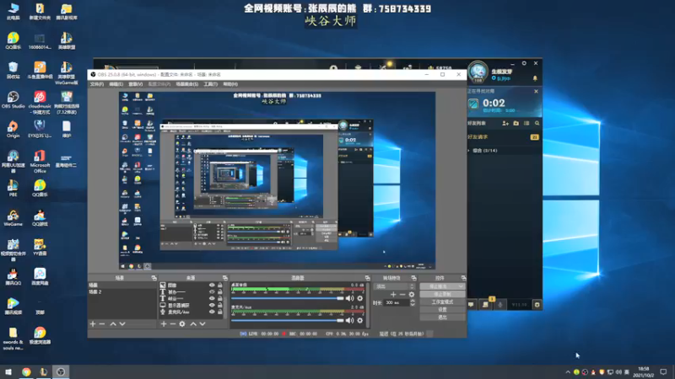Screen dimensions: 675x379
Task: Open 麦克风/Aux audio settings gear
Action: pyautogui.click(x=360, y=320)
